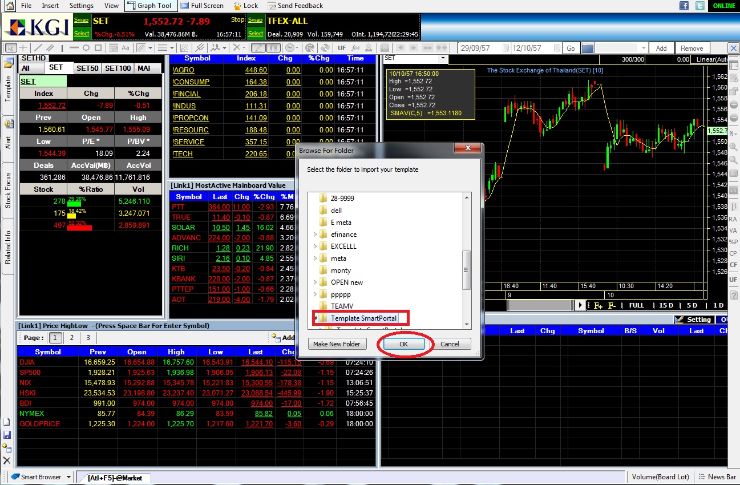Select the parallel lines channel tool
The image size is (740, 485).
[x=50, y=48]
